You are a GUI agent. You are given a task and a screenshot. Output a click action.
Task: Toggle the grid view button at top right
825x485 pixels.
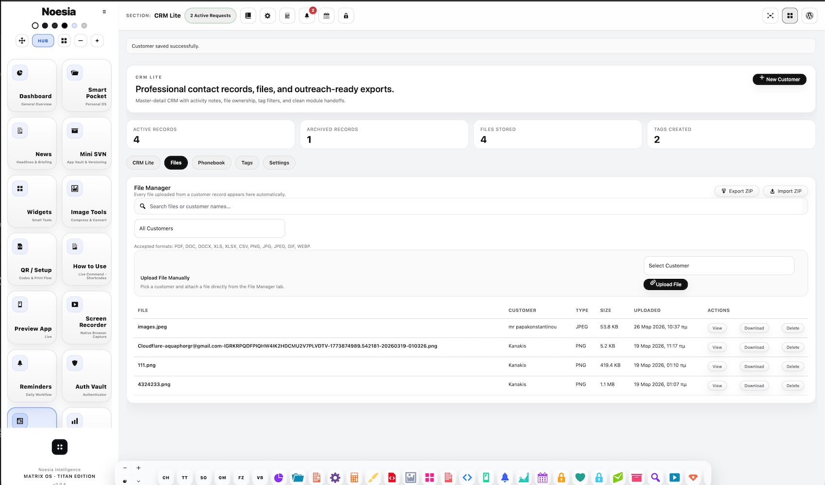[x=790, y=16]
